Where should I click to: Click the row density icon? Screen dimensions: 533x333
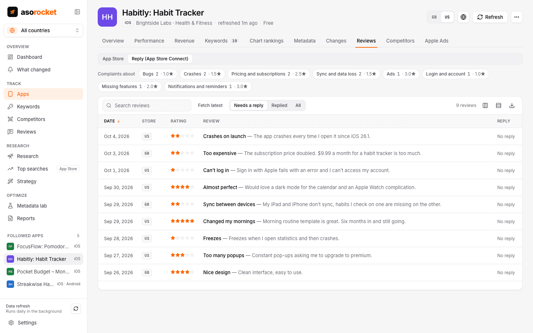click(499, 105)
